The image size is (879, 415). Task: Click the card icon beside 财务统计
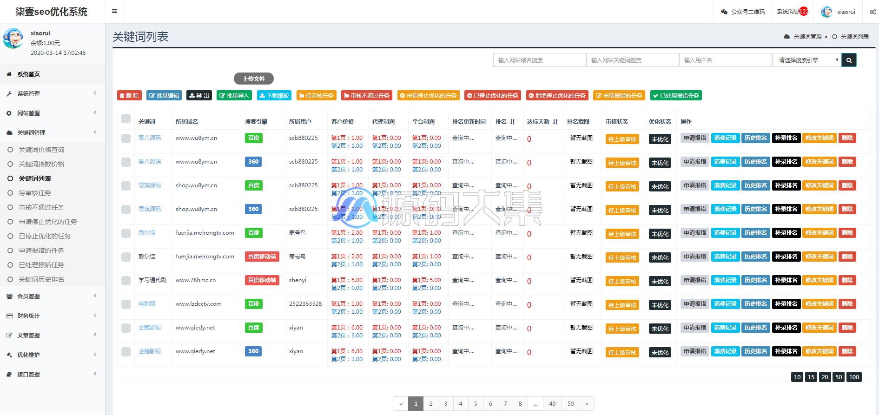(9, 316)
